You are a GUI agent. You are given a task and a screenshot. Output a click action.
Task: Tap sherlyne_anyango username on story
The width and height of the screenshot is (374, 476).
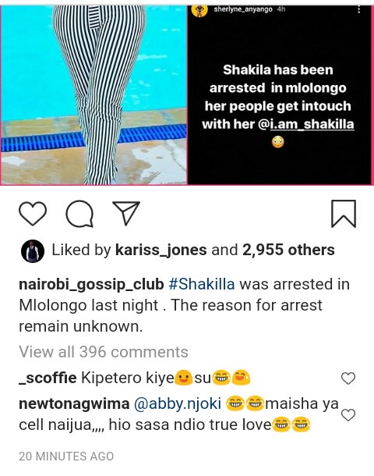click(243, 9)
